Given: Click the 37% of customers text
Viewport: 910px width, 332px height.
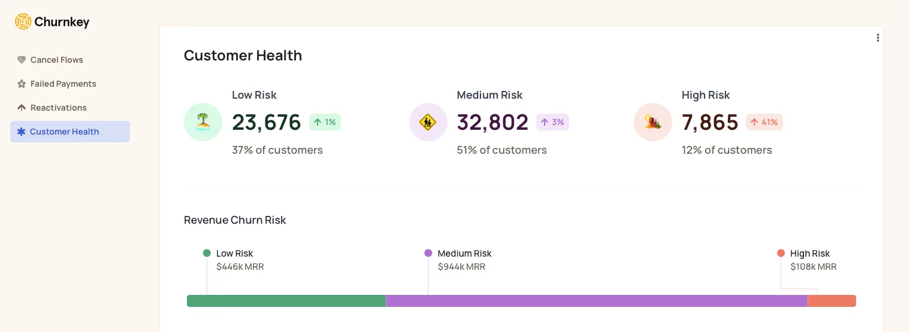Looking at the screenshot, I should click(277, 150).
